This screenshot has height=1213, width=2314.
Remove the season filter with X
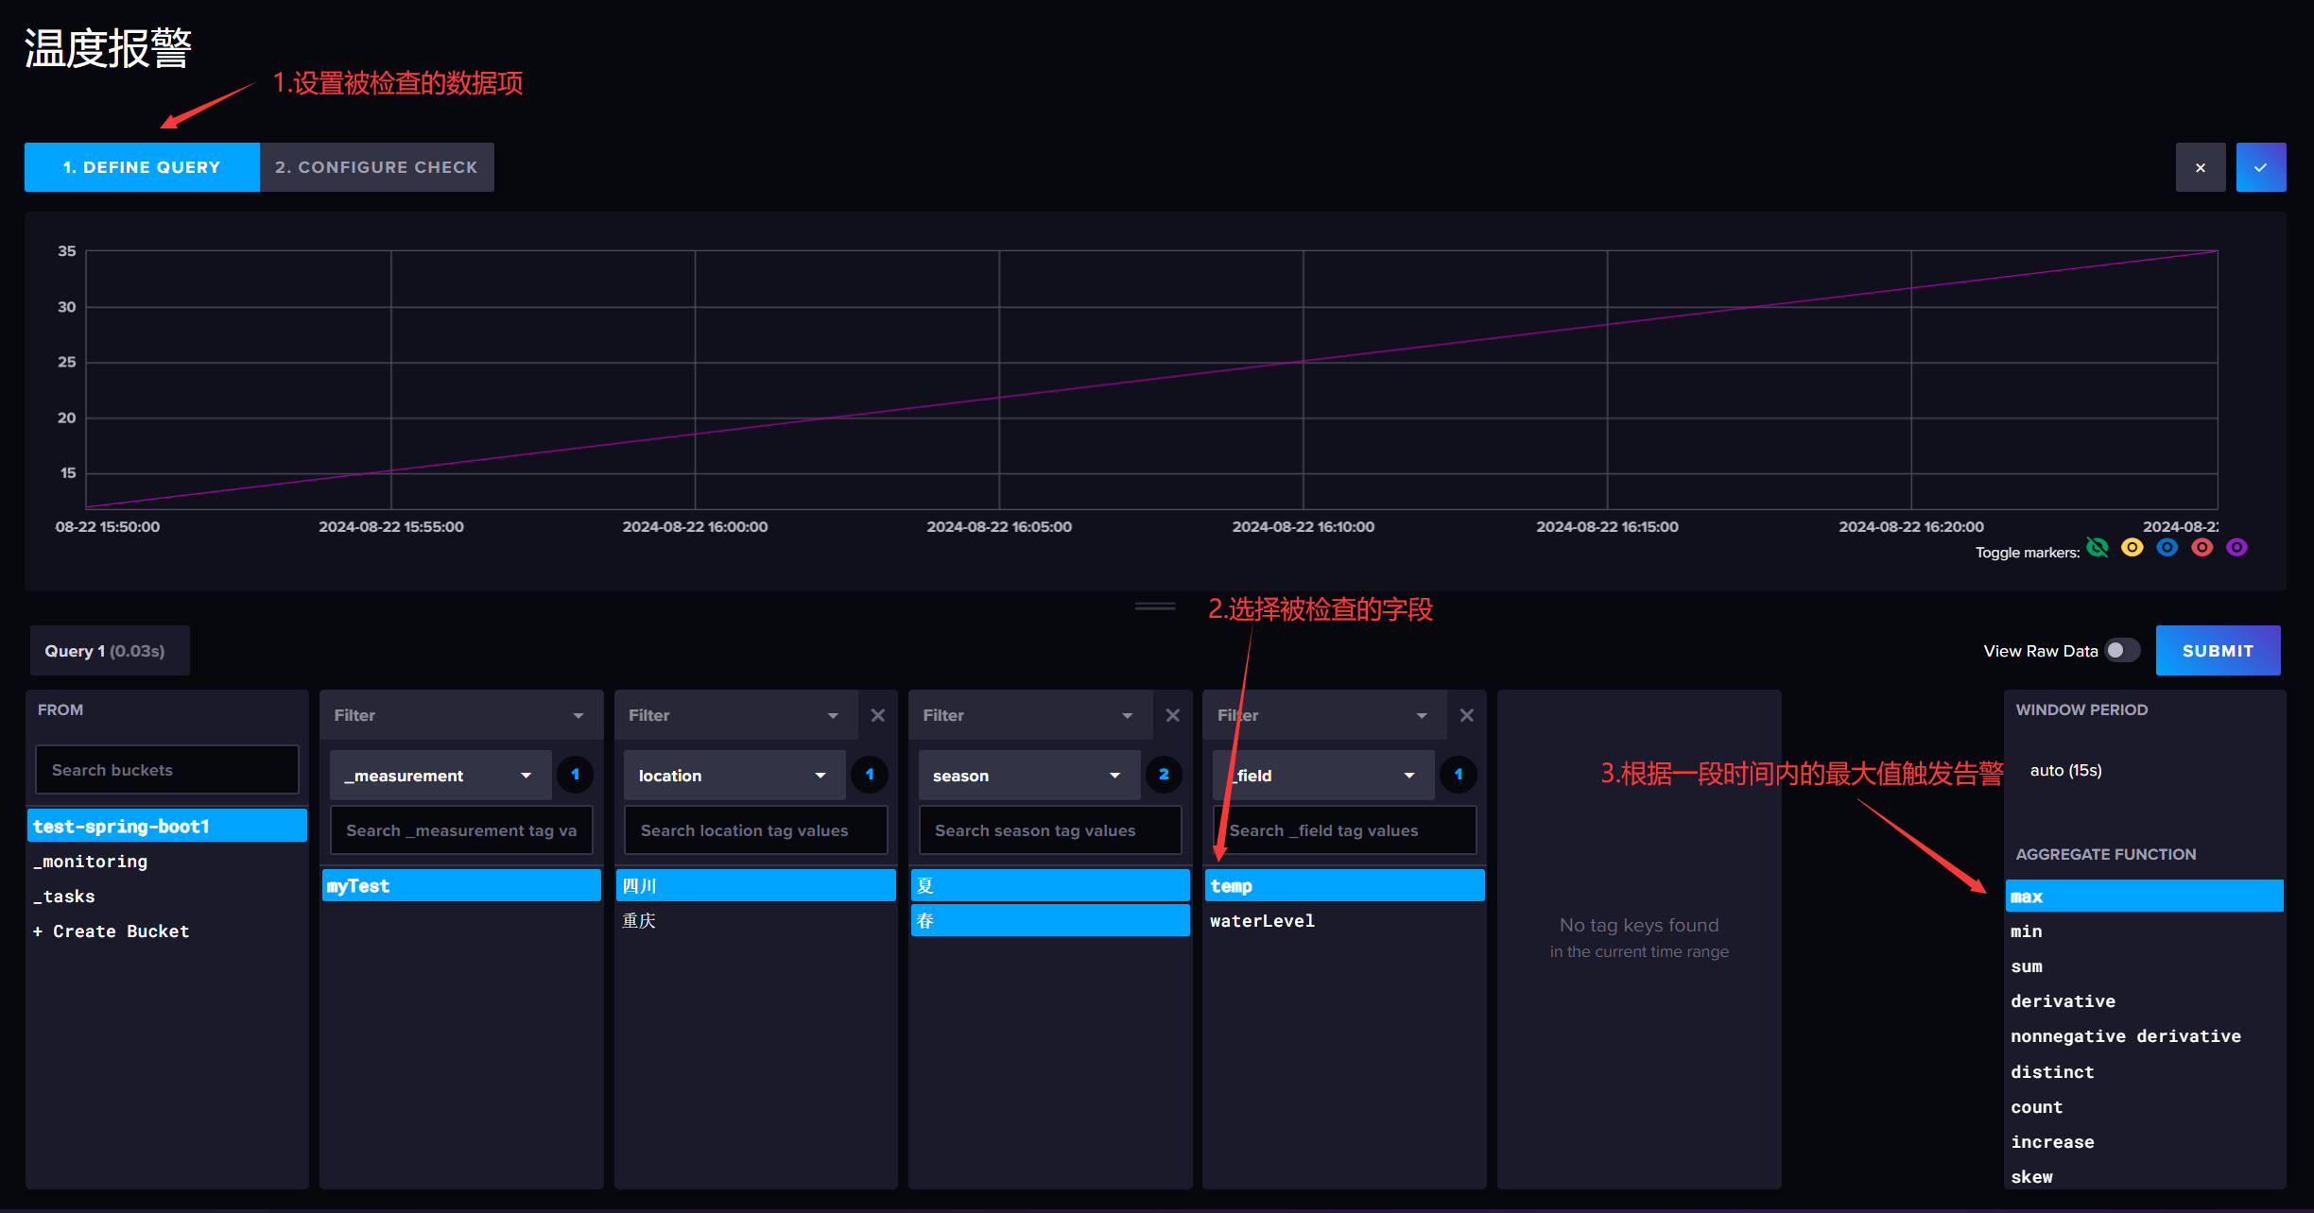tap(1172, 715)
